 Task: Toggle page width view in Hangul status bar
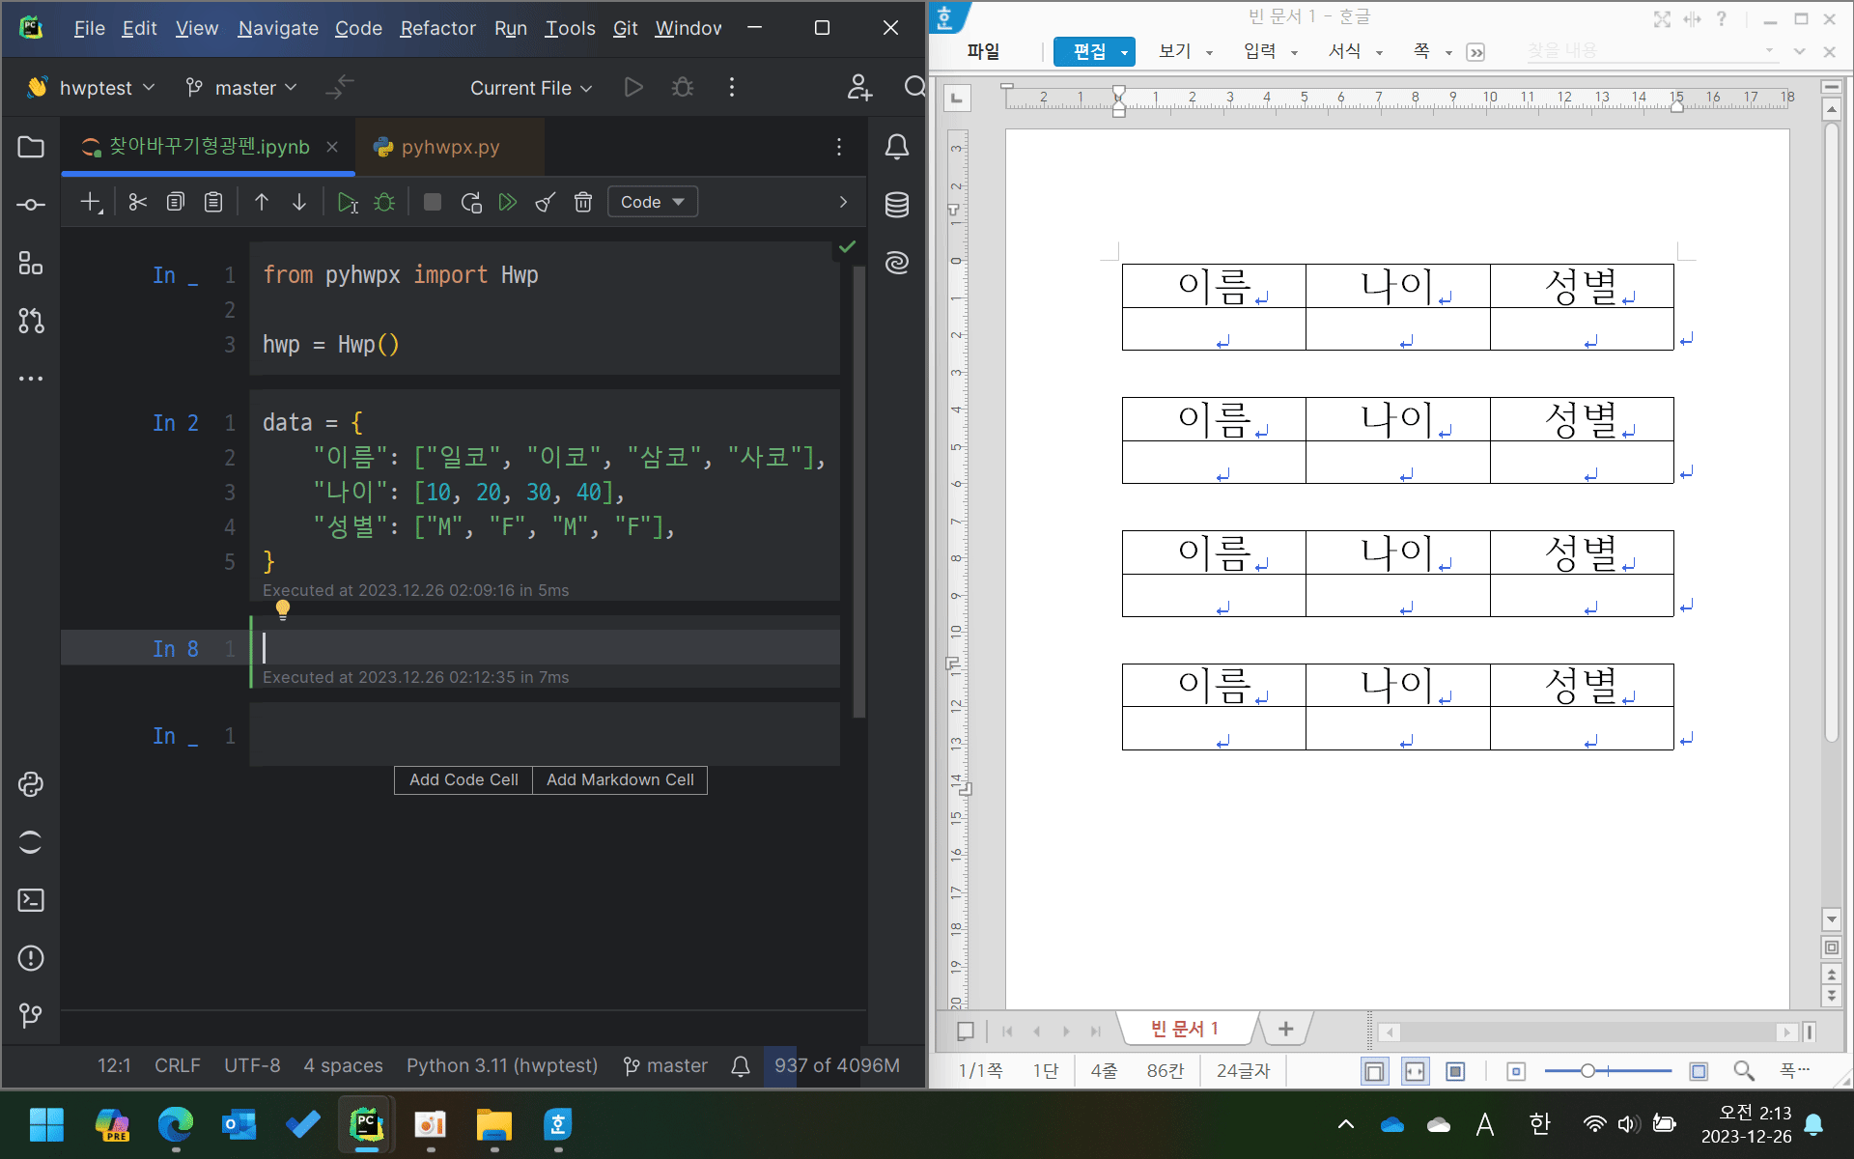coord(1415,1071)
